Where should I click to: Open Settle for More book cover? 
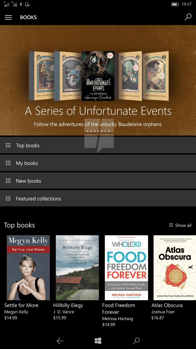[x=28, y=268]
